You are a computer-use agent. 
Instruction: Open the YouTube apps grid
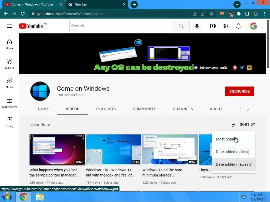click(x=226, y=26)
